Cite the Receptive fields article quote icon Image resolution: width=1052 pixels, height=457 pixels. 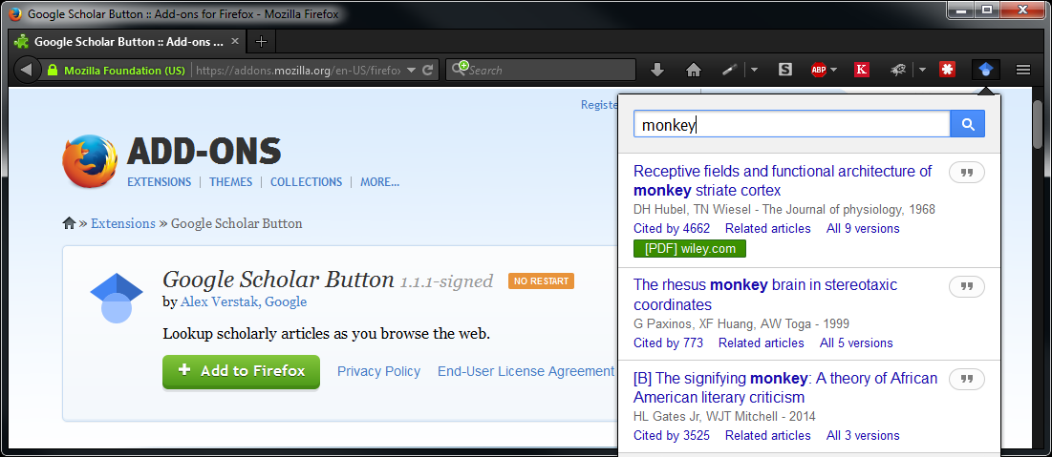click(x=967, y=173)
